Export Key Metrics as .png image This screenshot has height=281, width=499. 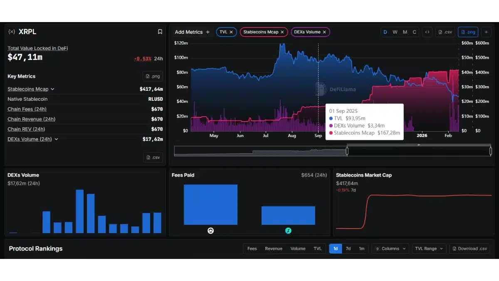click(153, 76)
